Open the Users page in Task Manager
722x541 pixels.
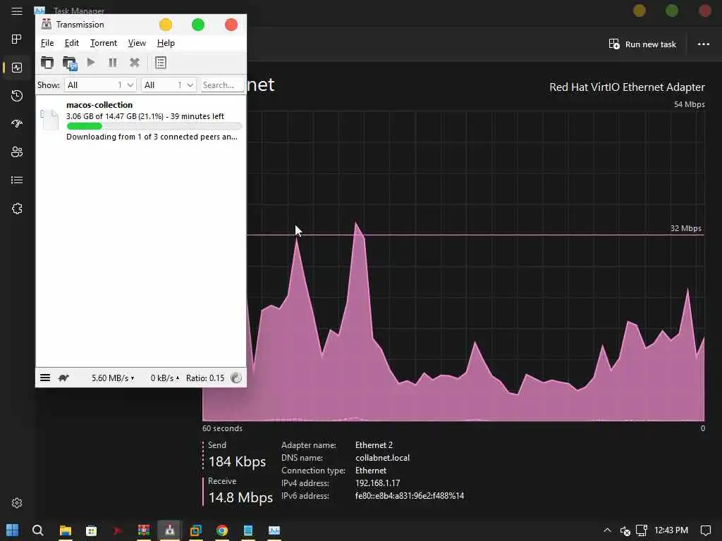17,152
